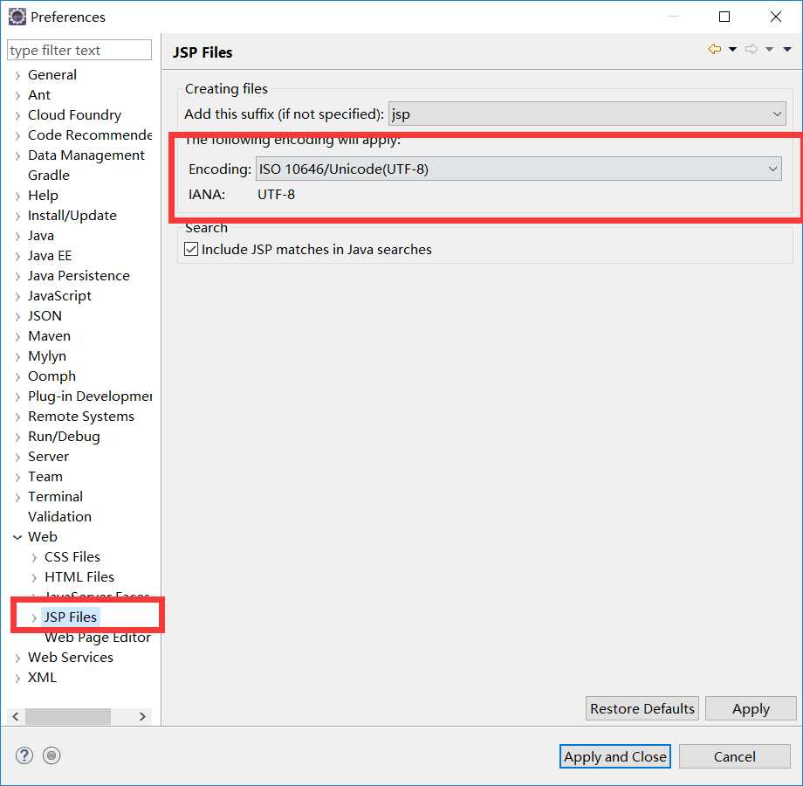Screen dimensions: 803x786
Task: Select JSP Files in the tree
Action: [x=70, y=617]
